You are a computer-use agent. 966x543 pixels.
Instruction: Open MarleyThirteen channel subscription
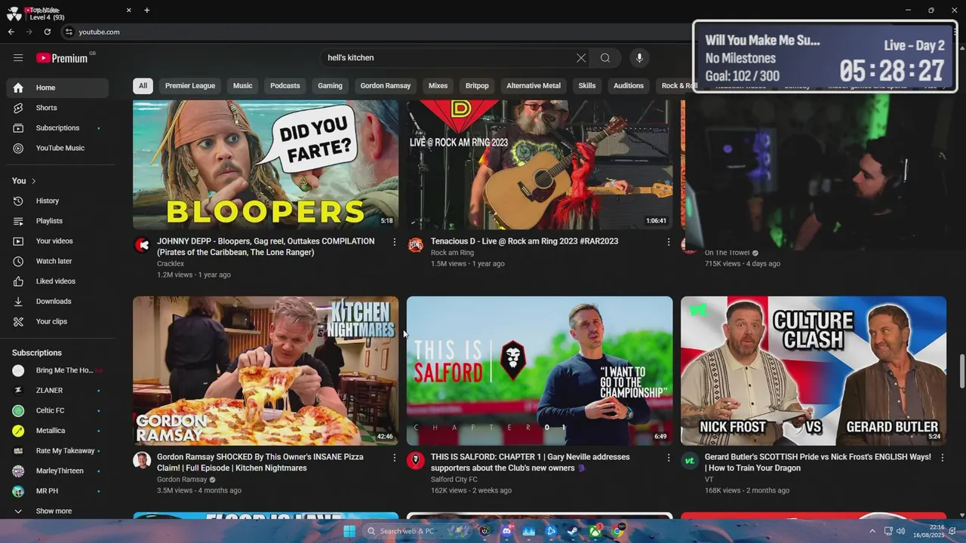(57, 471)
